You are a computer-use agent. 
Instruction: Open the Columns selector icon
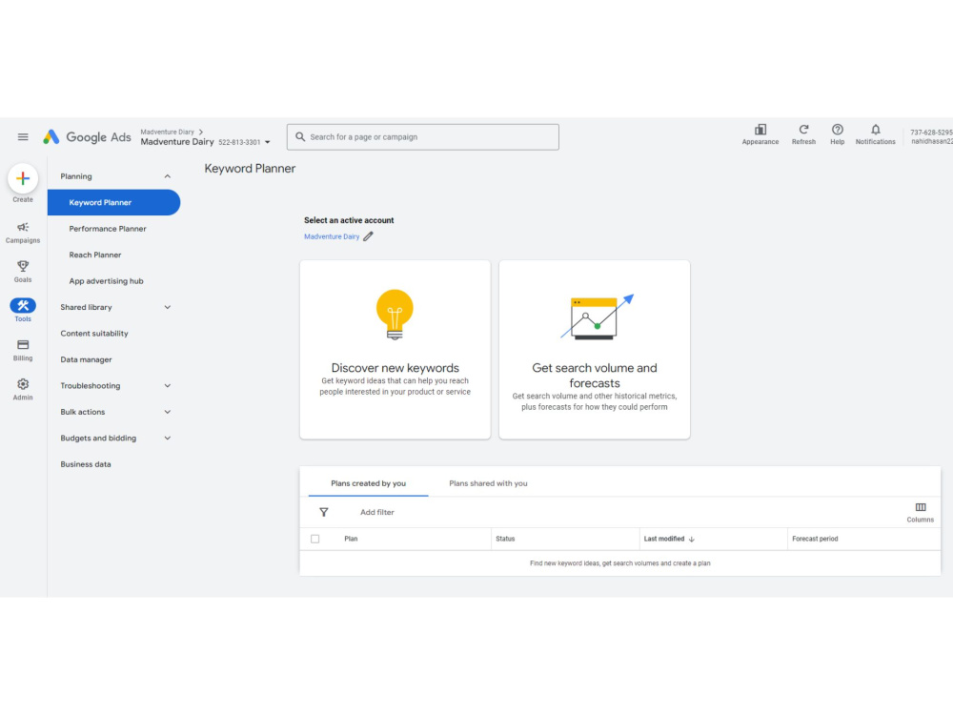coord(921,507)
